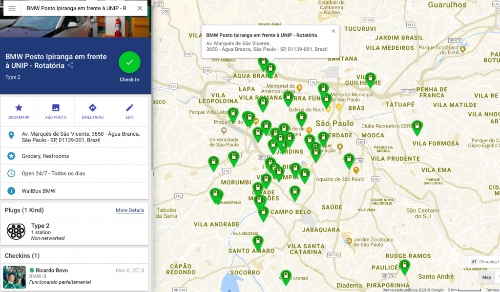Switch to the Map view type

[x=486, y=277]
